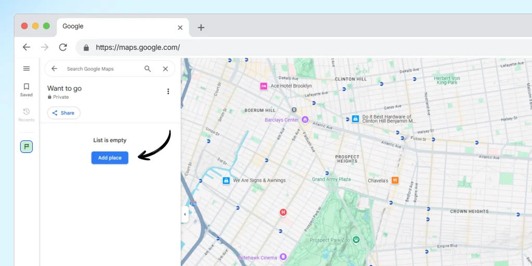Select the Ace Hotel Brooklyn pin
Image resolution: width=532 pixels, height=266 pixels.
tap(263, 86)
